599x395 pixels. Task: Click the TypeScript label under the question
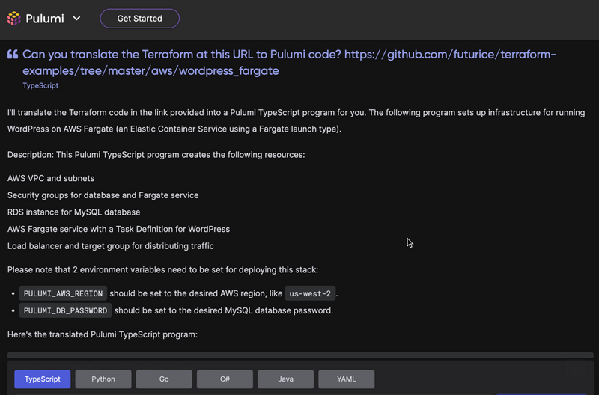point(40,85)
